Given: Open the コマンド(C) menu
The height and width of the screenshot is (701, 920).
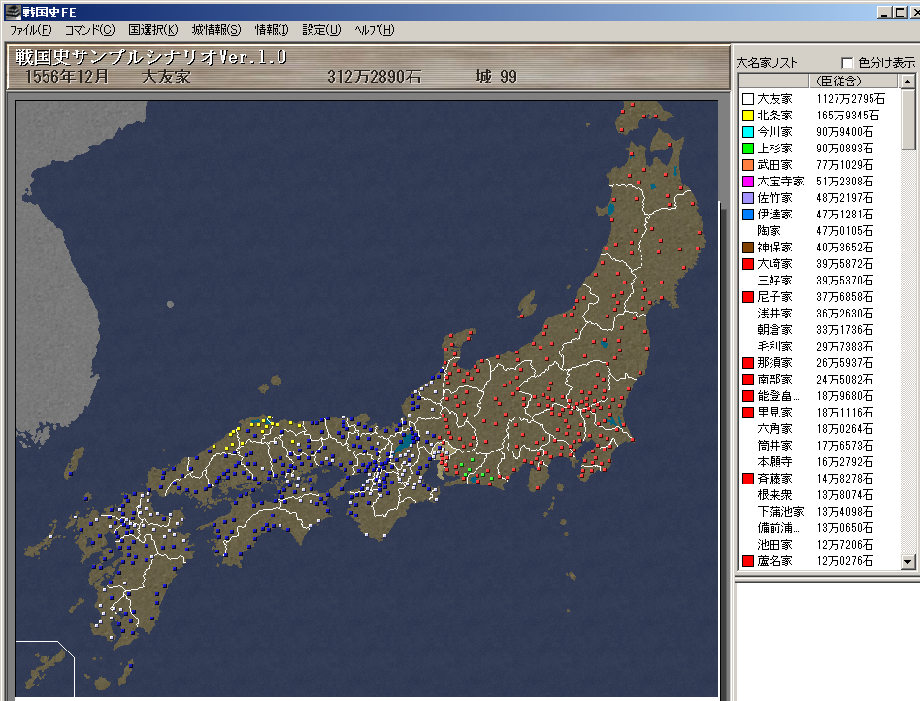Looking at the screenshot, I should click(x=89, y=30).
